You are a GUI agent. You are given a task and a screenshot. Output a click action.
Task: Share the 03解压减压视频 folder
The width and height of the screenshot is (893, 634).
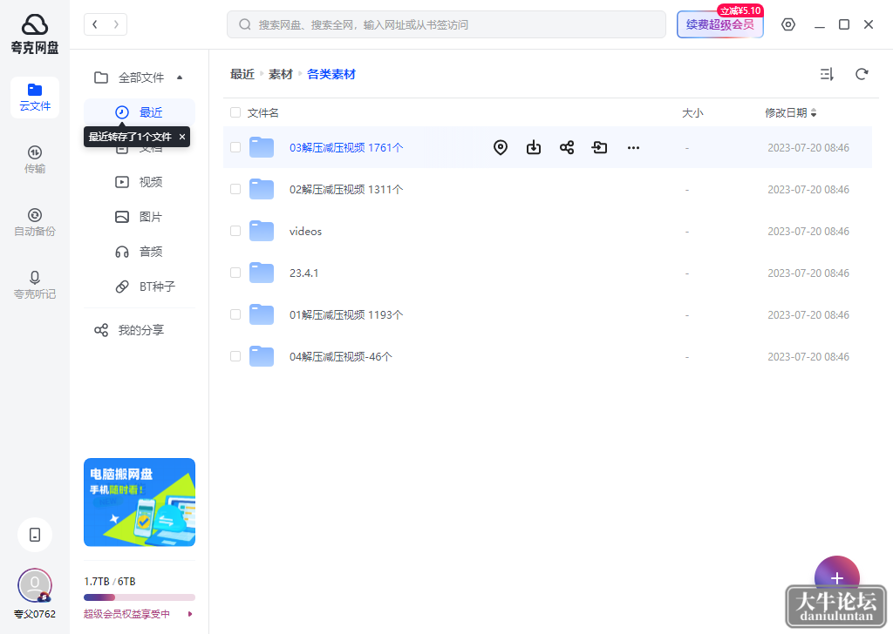tap(567, 148)
